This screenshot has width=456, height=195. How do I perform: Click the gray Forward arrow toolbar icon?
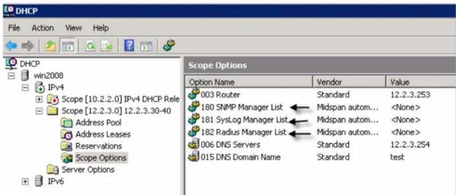27,46
